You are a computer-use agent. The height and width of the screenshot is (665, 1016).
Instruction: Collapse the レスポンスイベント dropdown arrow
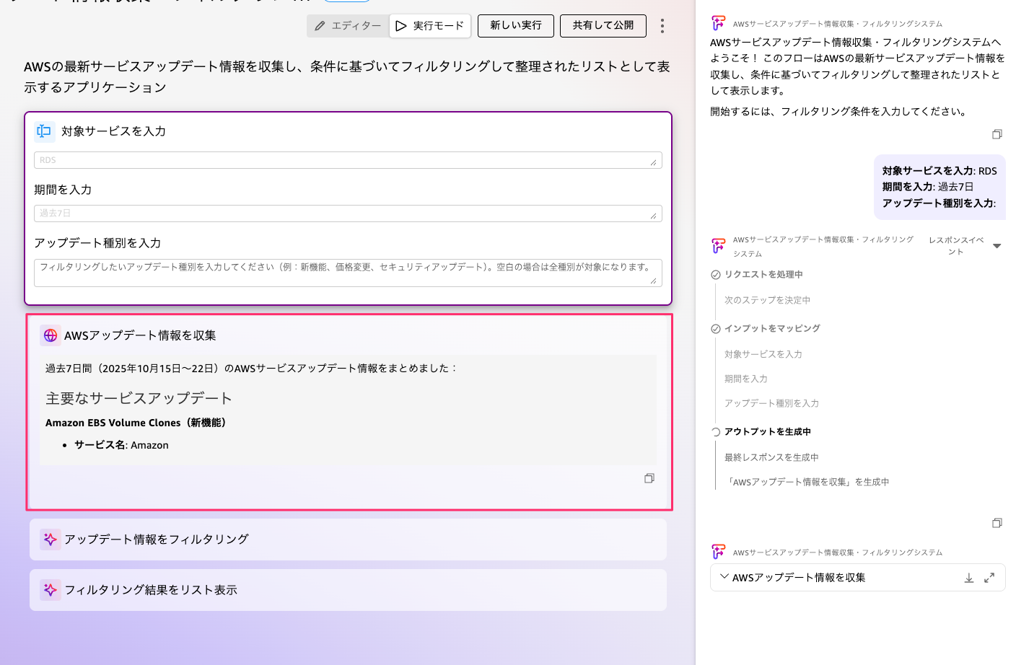coord(997,246)
